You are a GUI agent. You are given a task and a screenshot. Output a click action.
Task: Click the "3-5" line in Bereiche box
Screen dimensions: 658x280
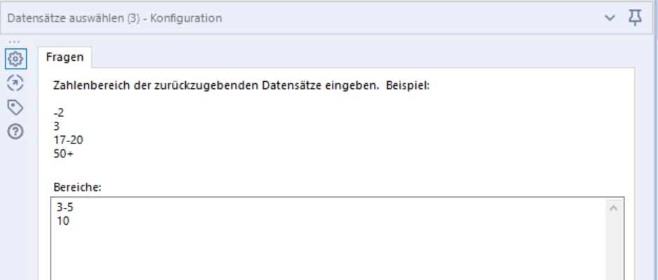[65, 209]
